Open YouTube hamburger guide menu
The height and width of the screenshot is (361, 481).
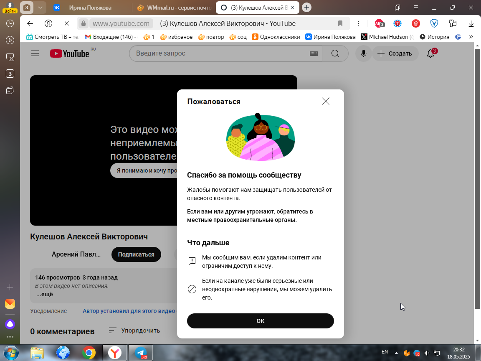click(35, 53)
